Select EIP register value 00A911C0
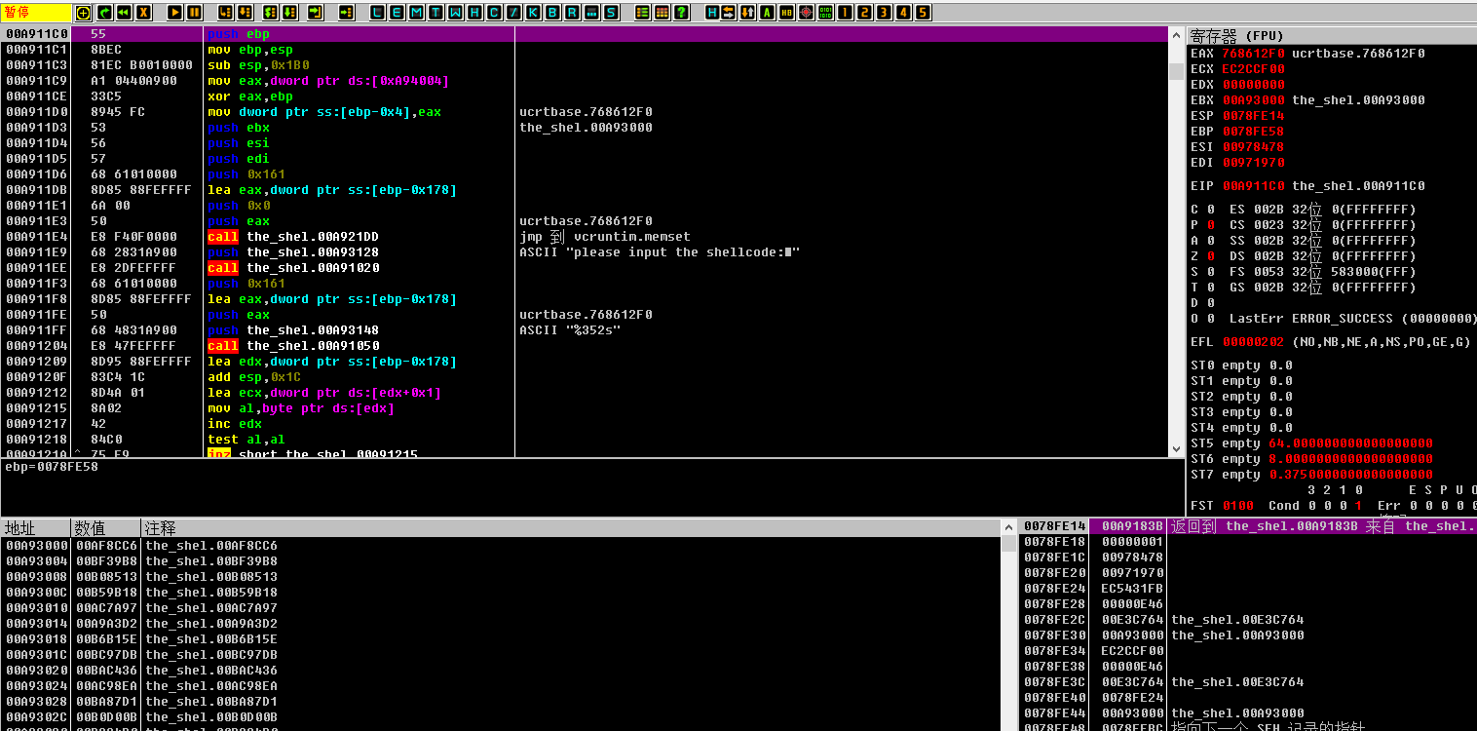This screenshot has width=1477, height=731. click(1253, 186)
